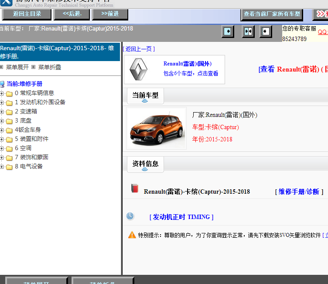Expand the 3 底盘 tree node

[x=2, y=121]
